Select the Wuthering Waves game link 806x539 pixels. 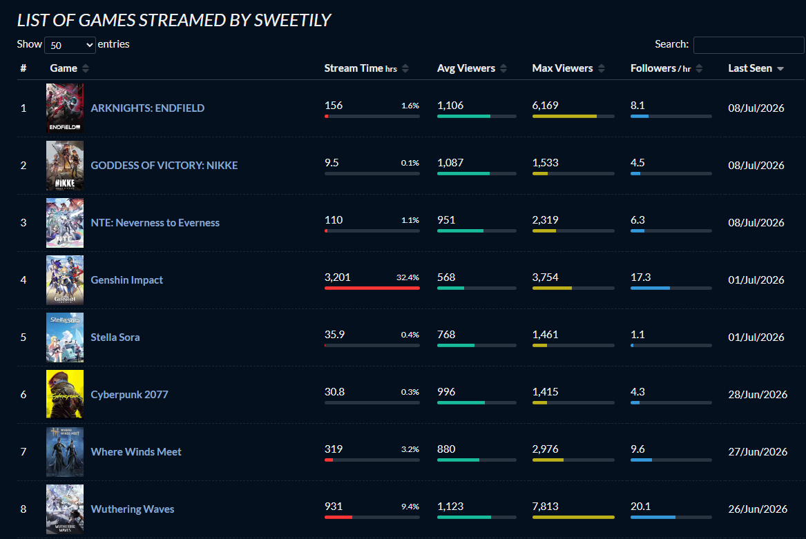pyautogui.click(x=132, y=509)
